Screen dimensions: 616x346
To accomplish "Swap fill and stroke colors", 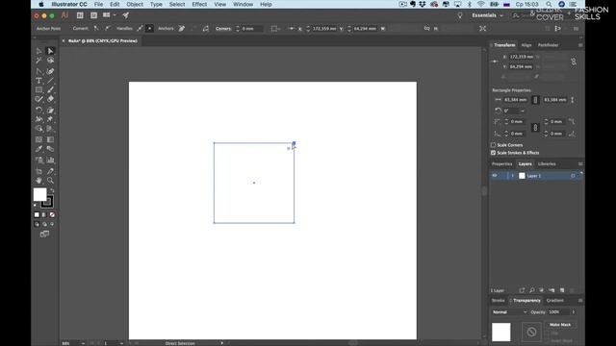I will pyautogui.click(x=52, y=190).
